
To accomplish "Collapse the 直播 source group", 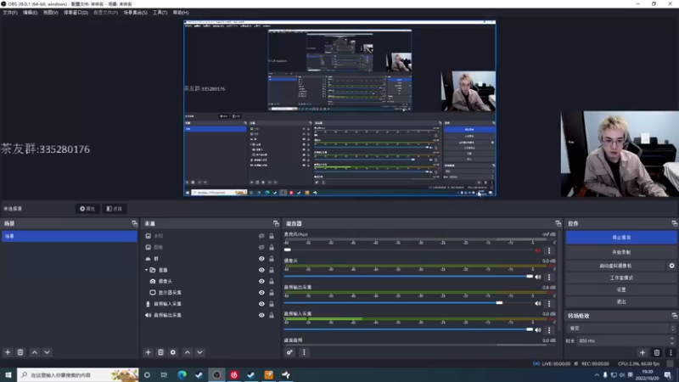I will (x=146, y=270).
